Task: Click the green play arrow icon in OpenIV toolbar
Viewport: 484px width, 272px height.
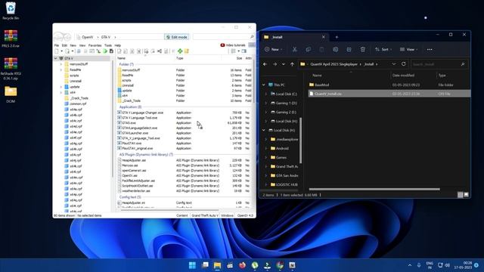Action: coord(105,51)
